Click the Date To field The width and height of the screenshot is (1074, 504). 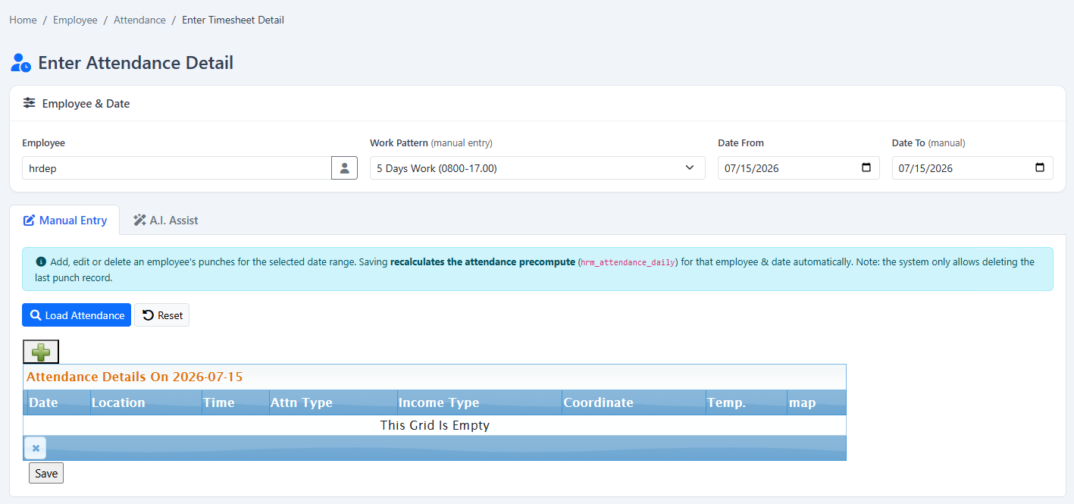(x=972, y=168)
